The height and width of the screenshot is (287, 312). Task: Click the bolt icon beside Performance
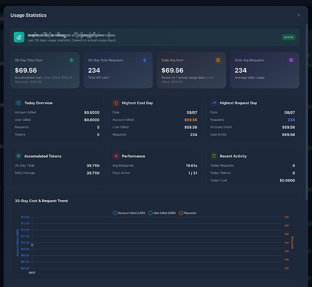coord(116,156)
